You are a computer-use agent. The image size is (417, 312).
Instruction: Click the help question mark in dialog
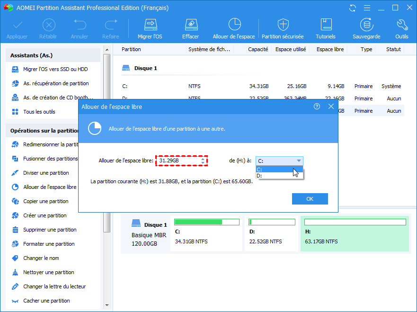(317, 107)
